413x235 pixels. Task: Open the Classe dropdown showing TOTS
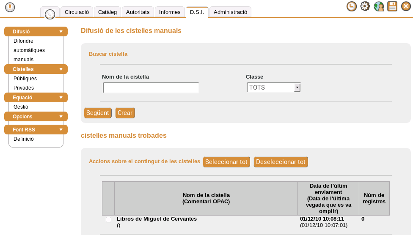coord(273,87)
